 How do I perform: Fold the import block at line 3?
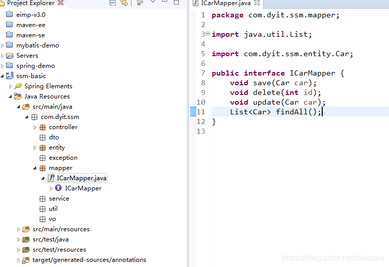[208, 33]
